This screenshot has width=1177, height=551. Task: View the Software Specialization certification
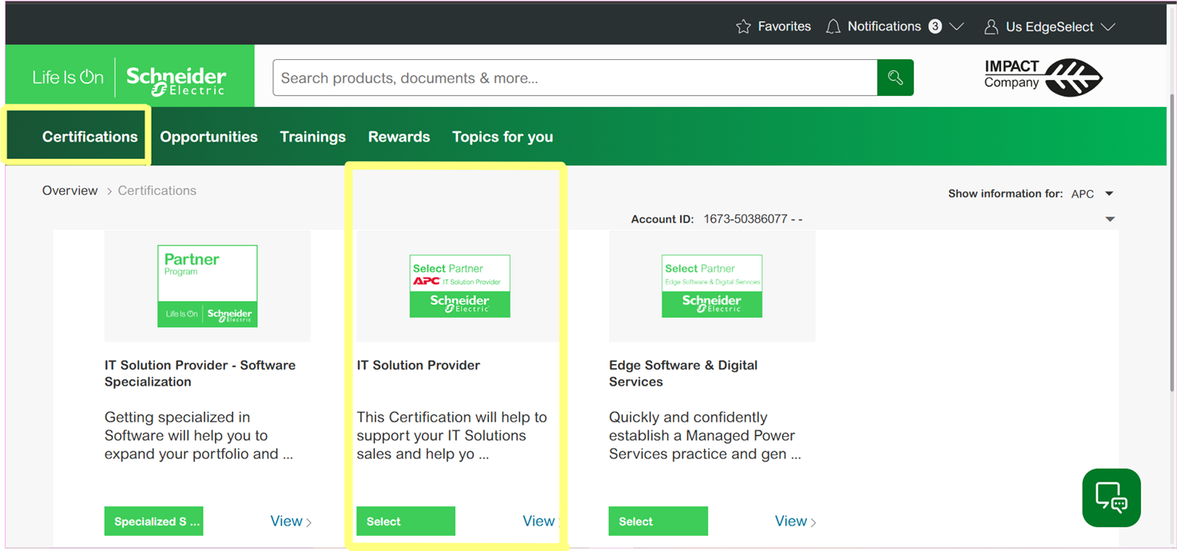pos(291,521)
